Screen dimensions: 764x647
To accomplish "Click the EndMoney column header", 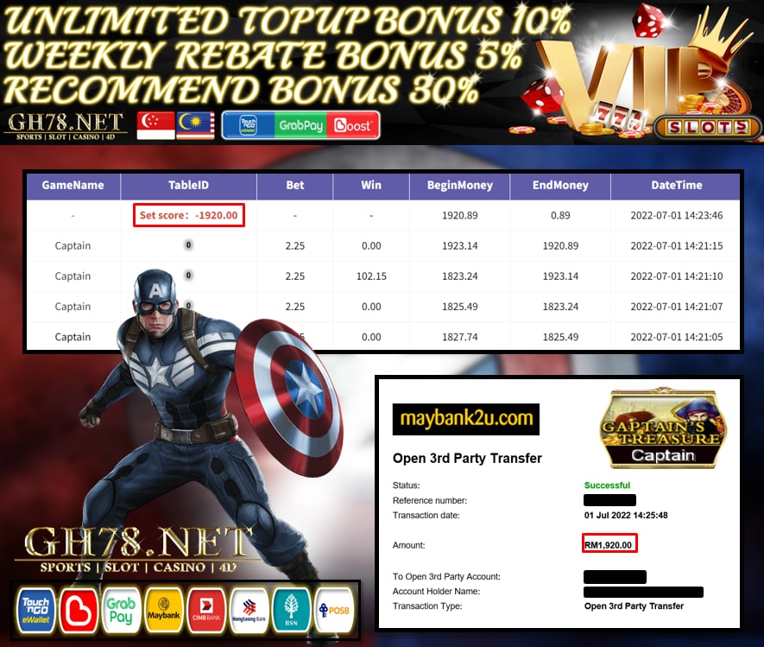I will tap(560, 185).
